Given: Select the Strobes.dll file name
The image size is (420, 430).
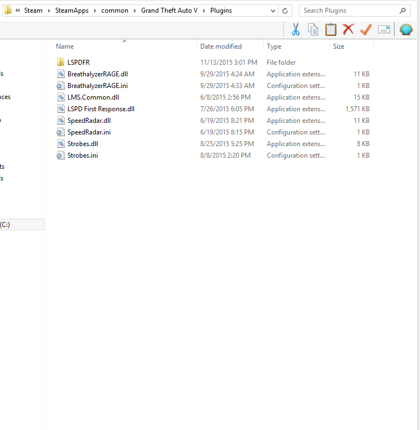Looking at the screenshot, I should click(x=82, y=144).
